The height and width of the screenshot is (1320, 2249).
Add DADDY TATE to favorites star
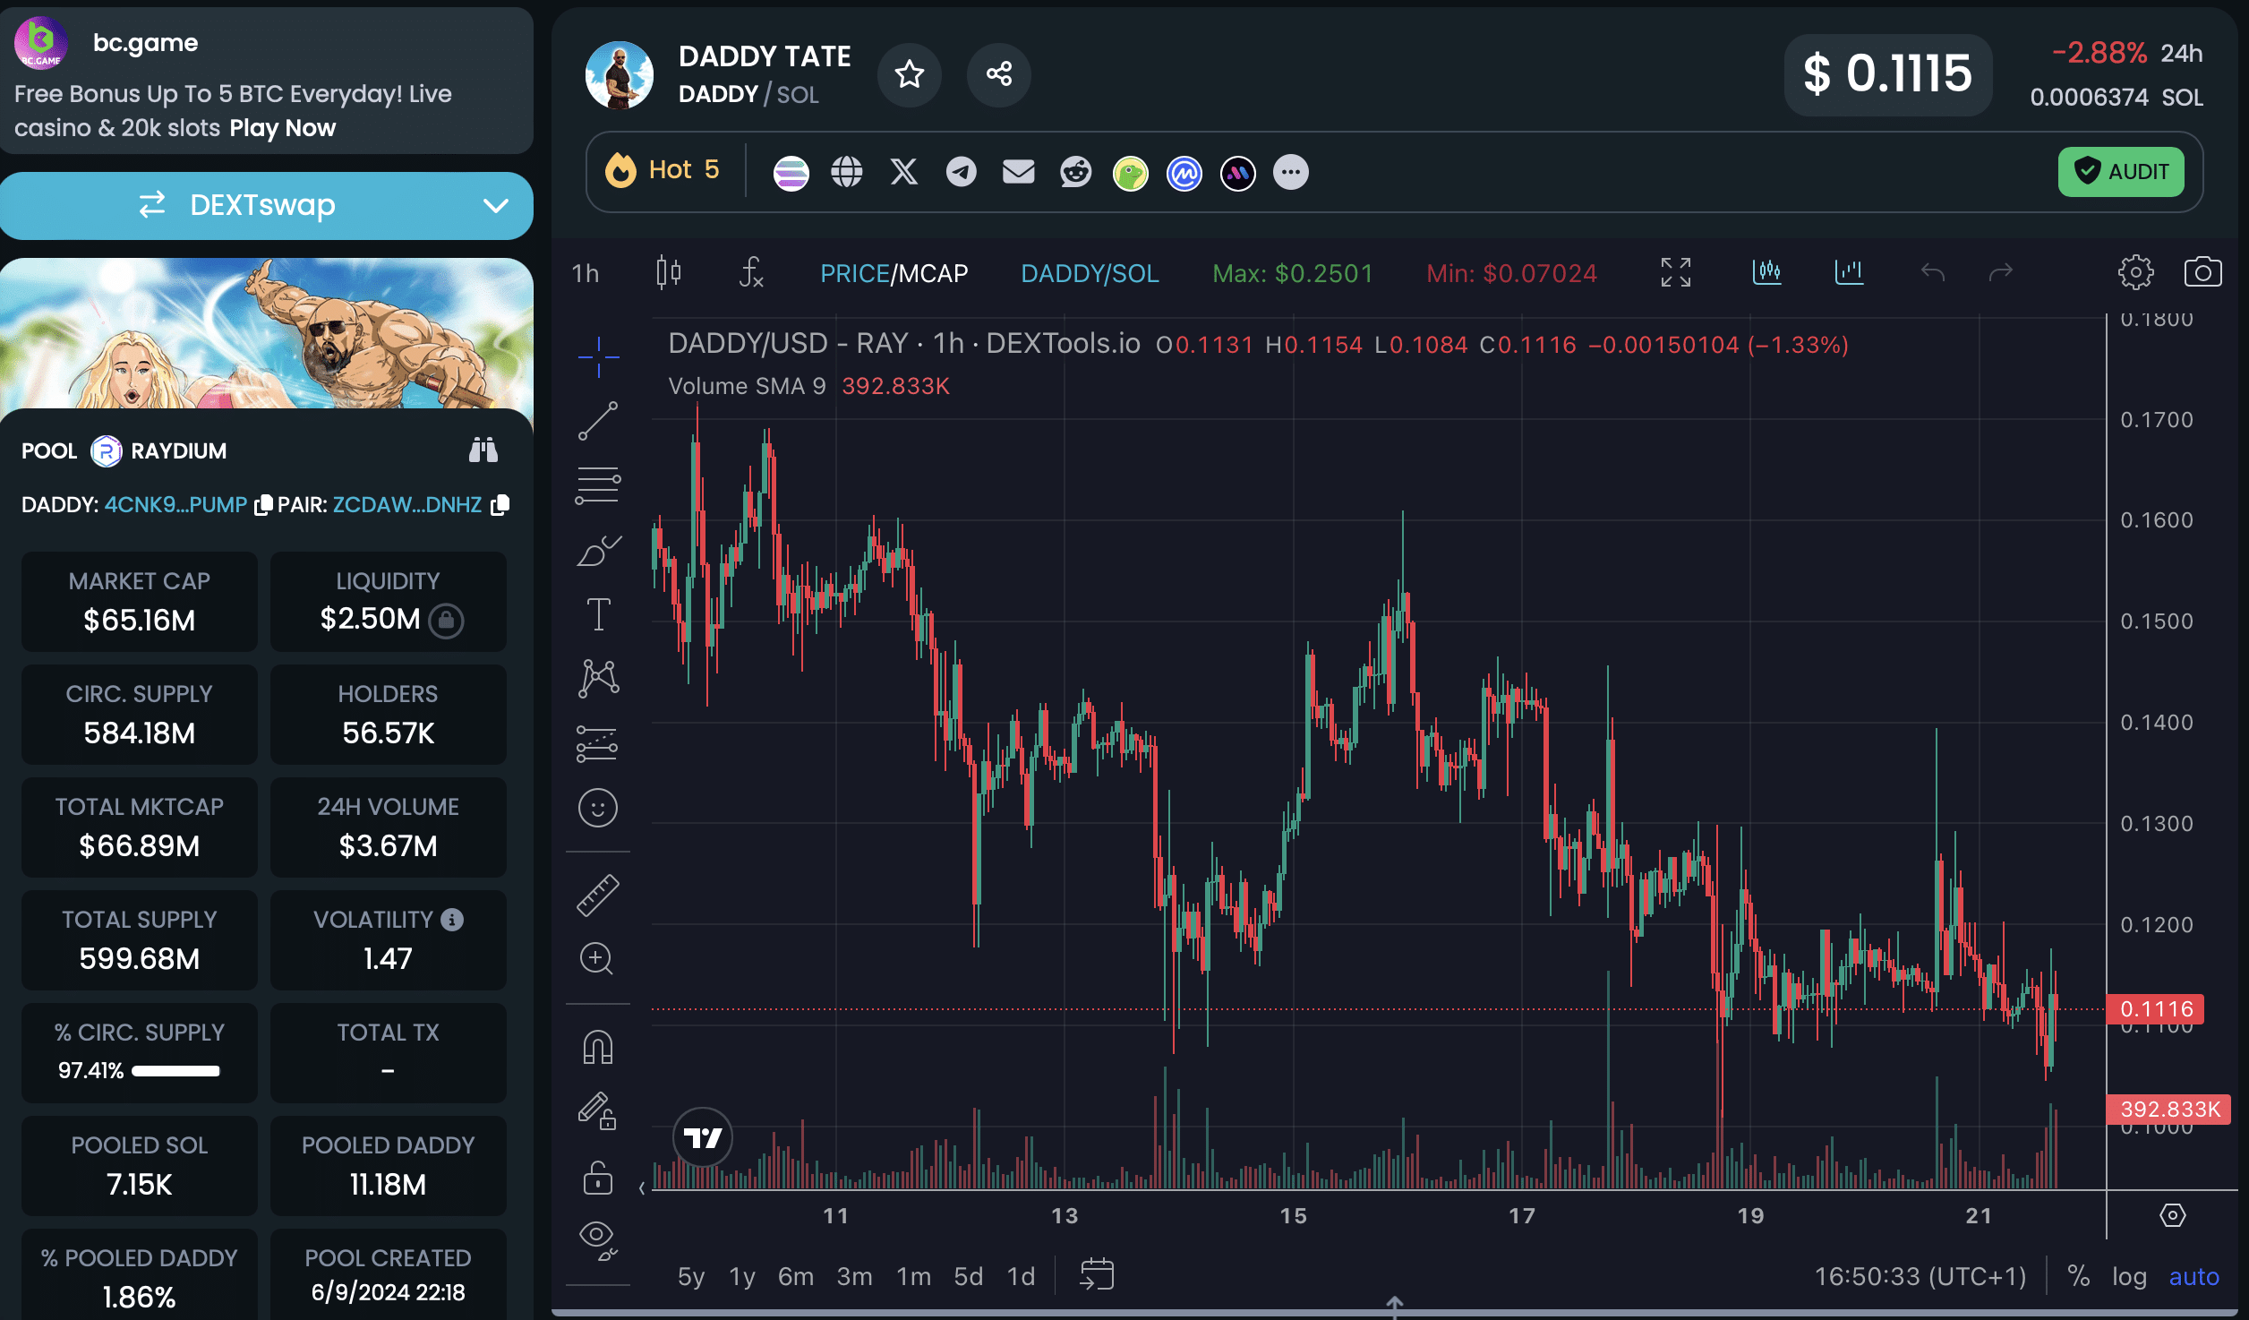pos(910,74)
